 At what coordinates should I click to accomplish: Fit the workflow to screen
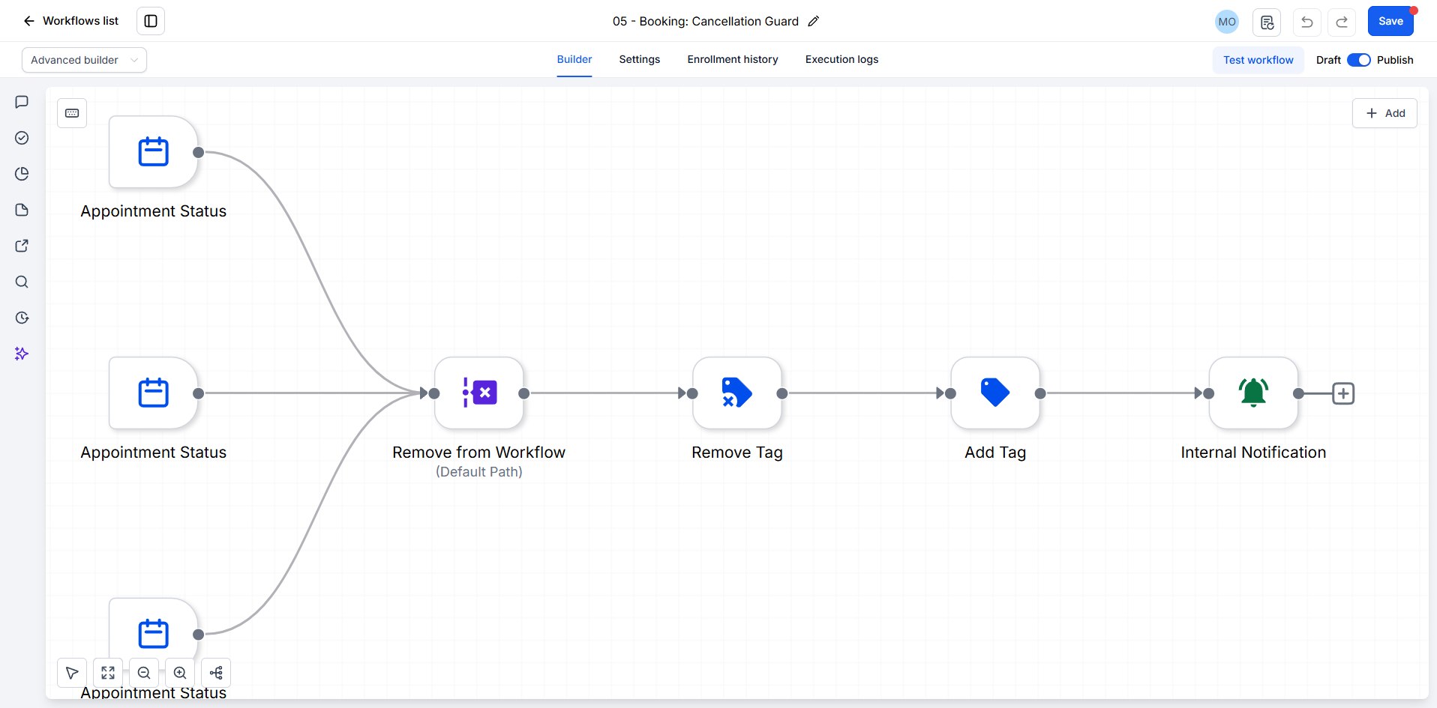tap(108, 673)
